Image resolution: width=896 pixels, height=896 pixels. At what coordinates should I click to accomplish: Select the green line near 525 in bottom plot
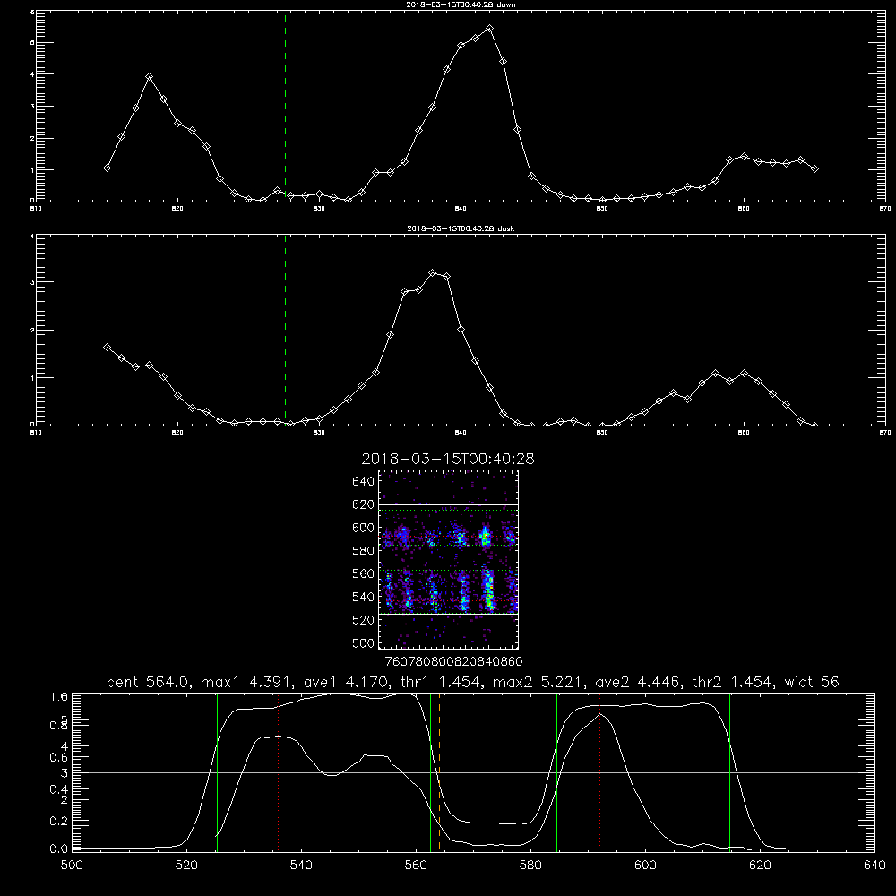(217, 771)
